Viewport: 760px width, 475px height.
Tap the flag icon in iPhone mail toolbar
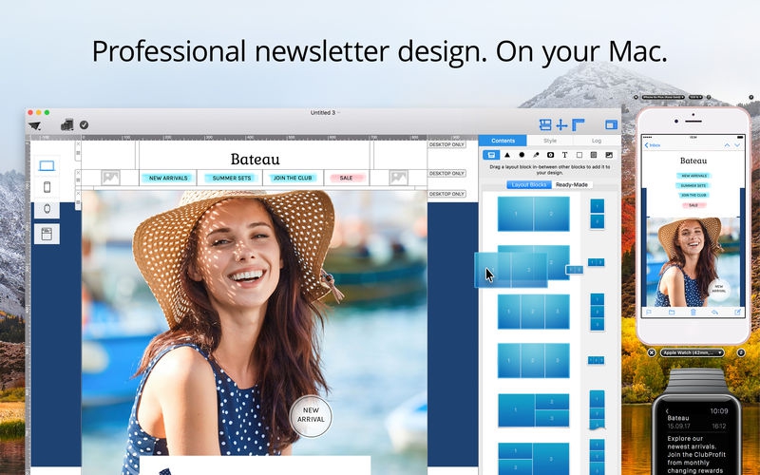coord(650,313)
